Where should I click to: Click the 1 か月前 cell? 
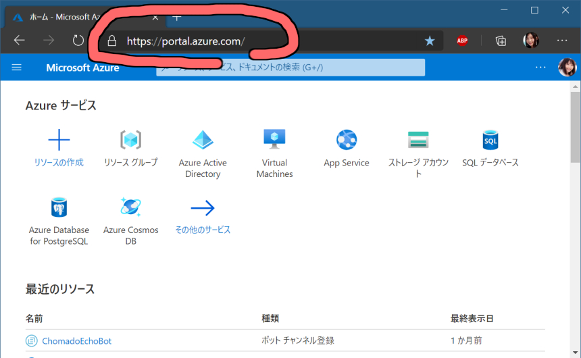(466, 340)
